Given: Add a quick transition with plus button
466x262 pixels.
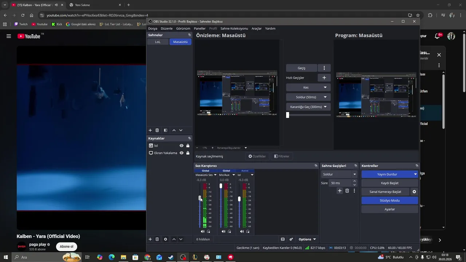Looking at the screenshot, I should 324,78.
